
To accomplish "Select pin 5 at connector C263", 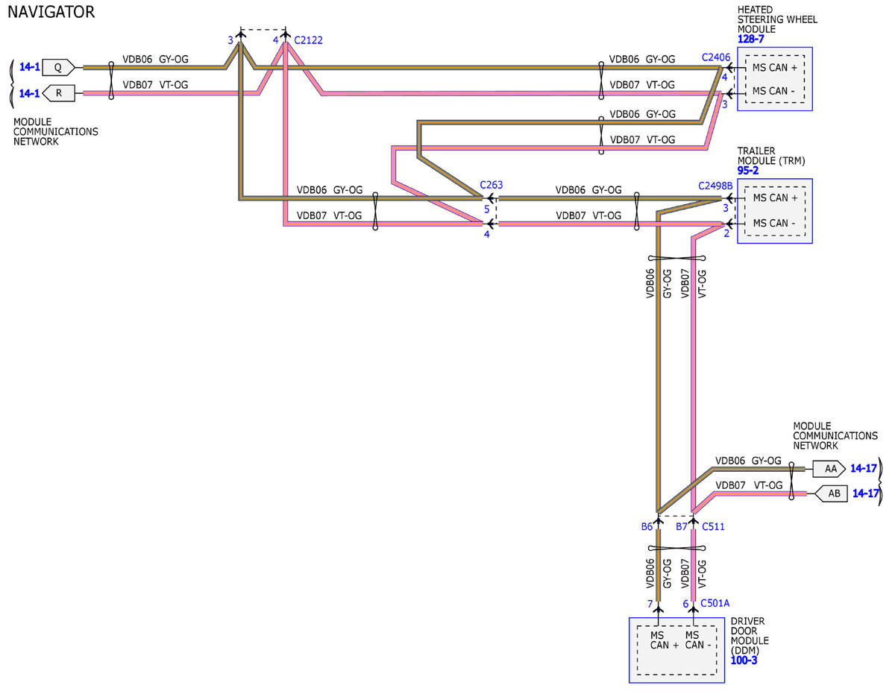I will 486,209.
